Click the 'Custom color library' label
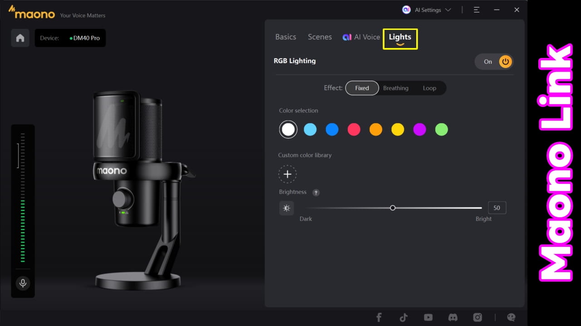This screenshot has width=581, height=326. (305, 155)
